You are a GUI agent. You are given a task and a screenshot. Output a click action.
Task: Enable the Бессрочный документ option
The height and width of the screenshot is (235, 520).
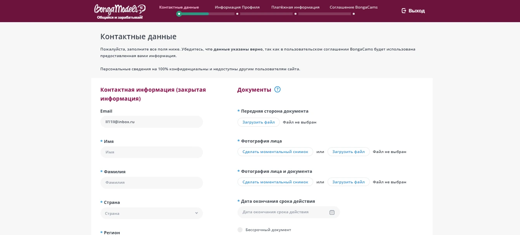click(240, 230)
